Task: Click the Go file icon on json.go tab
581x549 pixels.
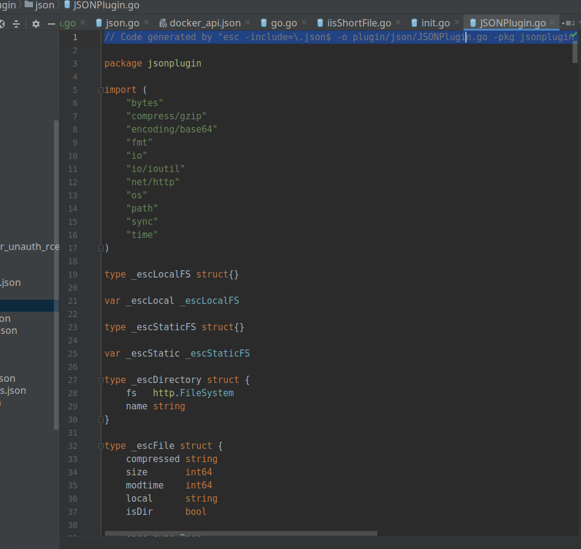Action: [100, 23]
